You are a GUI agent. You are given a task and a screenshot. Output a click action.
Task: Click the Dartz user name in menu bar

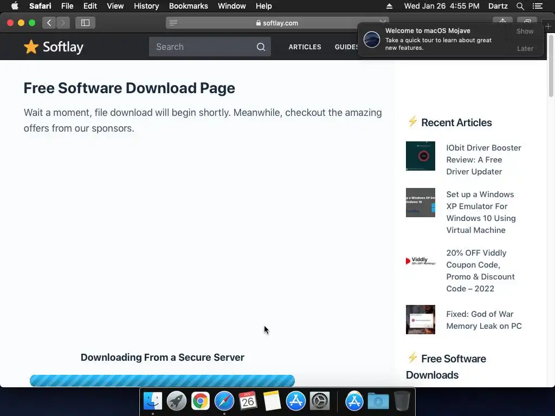pos(498,6)
